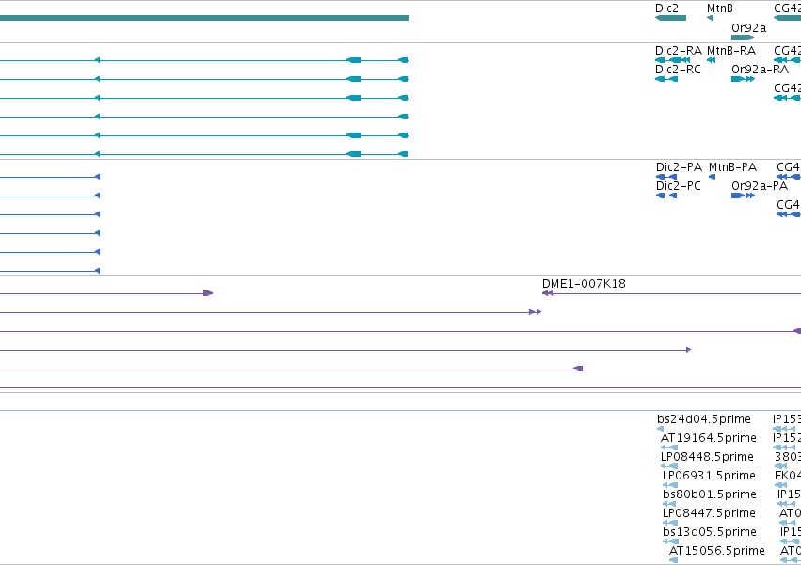Select the Or92a-RA transcript label
The width and height of the screenshot is (801, 565).
(x=760, y=70)
